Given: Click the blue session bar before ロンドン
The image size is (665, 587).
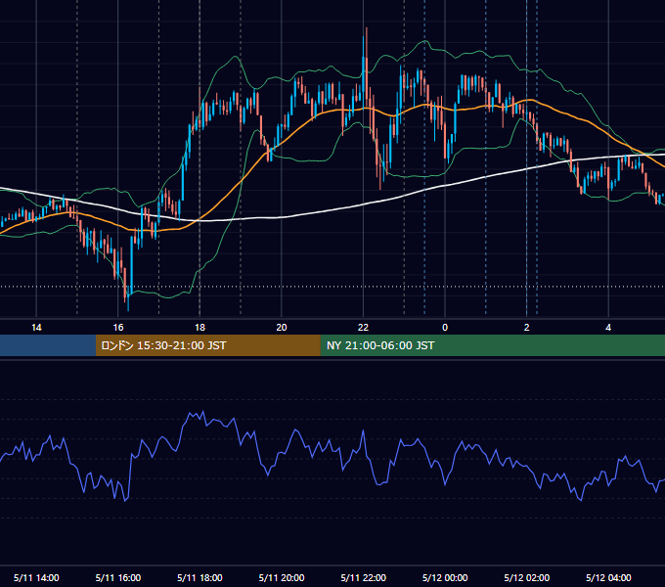Looking at the screenshot, I should pos(48,345).
